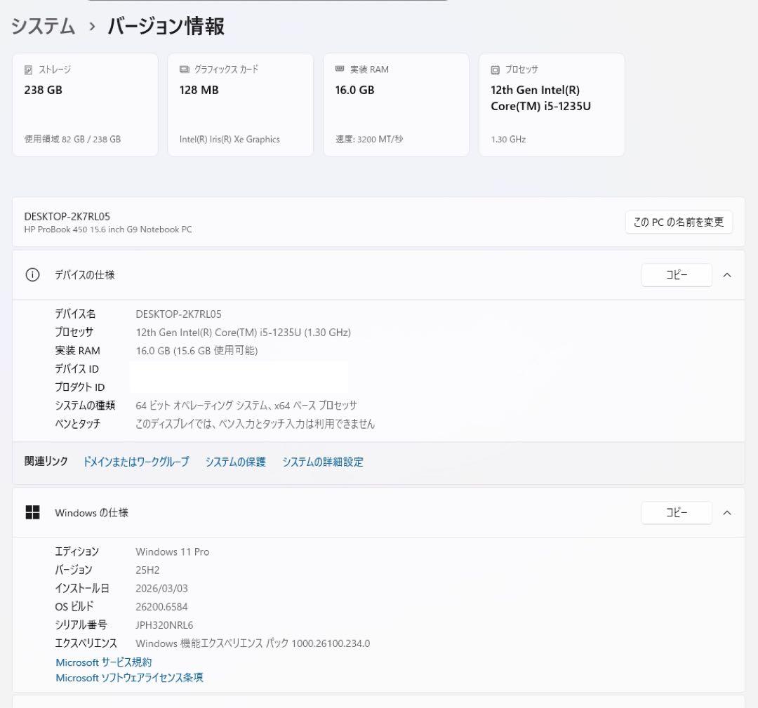The height and width of the screenshot is (708, 758).
Task: Collapse the デバイスの仕様 section
Action: coord(727,275)
